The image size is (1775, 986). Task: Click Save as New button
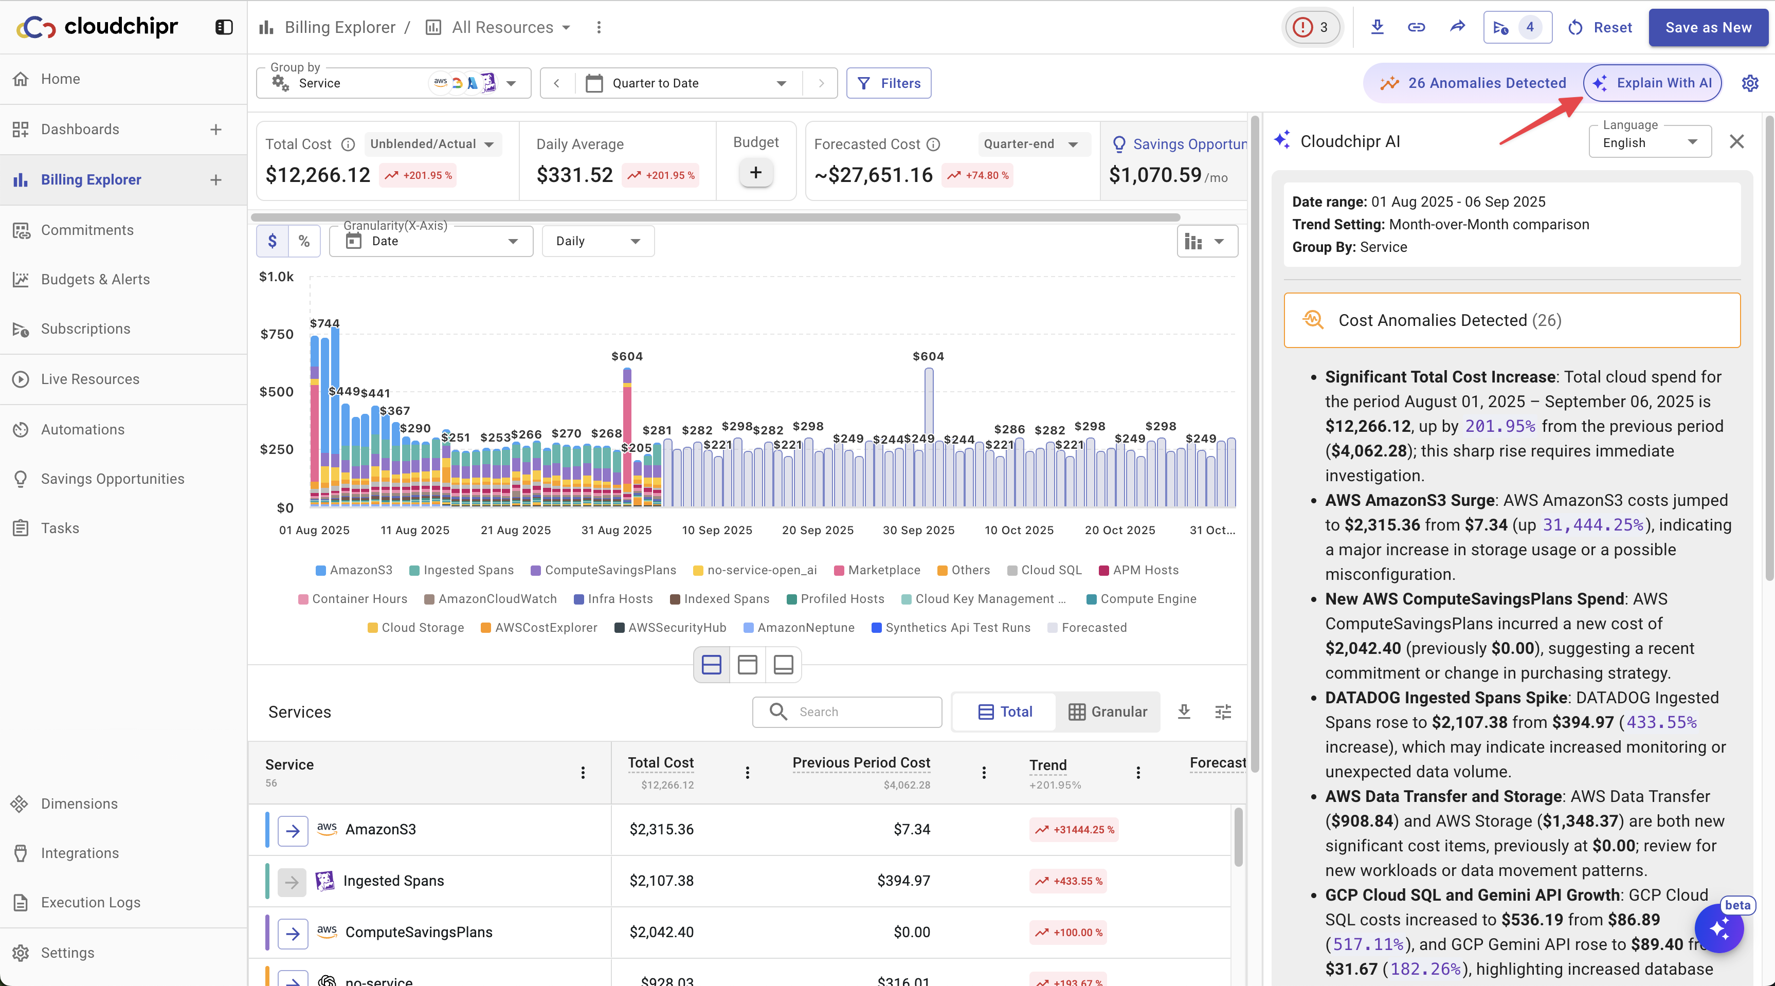(x=1708, y=28)
